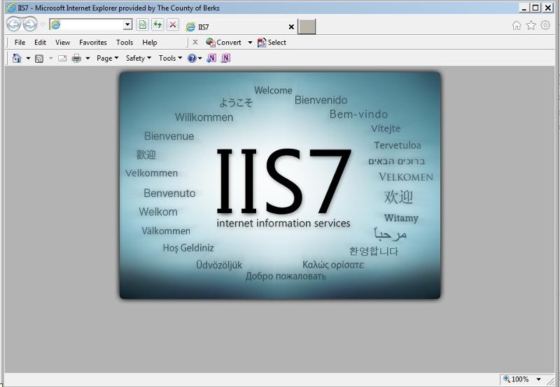Viewport: 560px width, 387px height.
Task: Open the Tools menu in menu bar
Action: [x=125, y=43]
